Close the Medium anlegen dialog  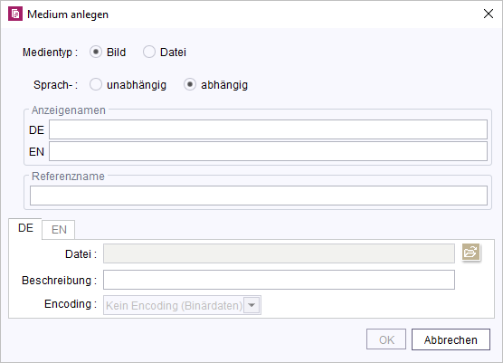point(489,14)
